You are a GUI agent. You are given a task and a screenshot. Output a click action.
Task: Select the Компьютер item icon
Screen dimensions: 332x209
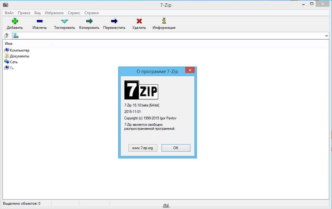pyautogui.click(x=7, y=50)
